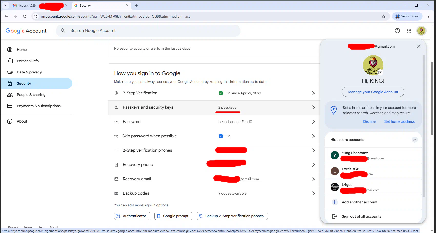The width and height of the screenshot is (436, 233).
Task: Focus the Search Google Account field
Action: [148, 31]
